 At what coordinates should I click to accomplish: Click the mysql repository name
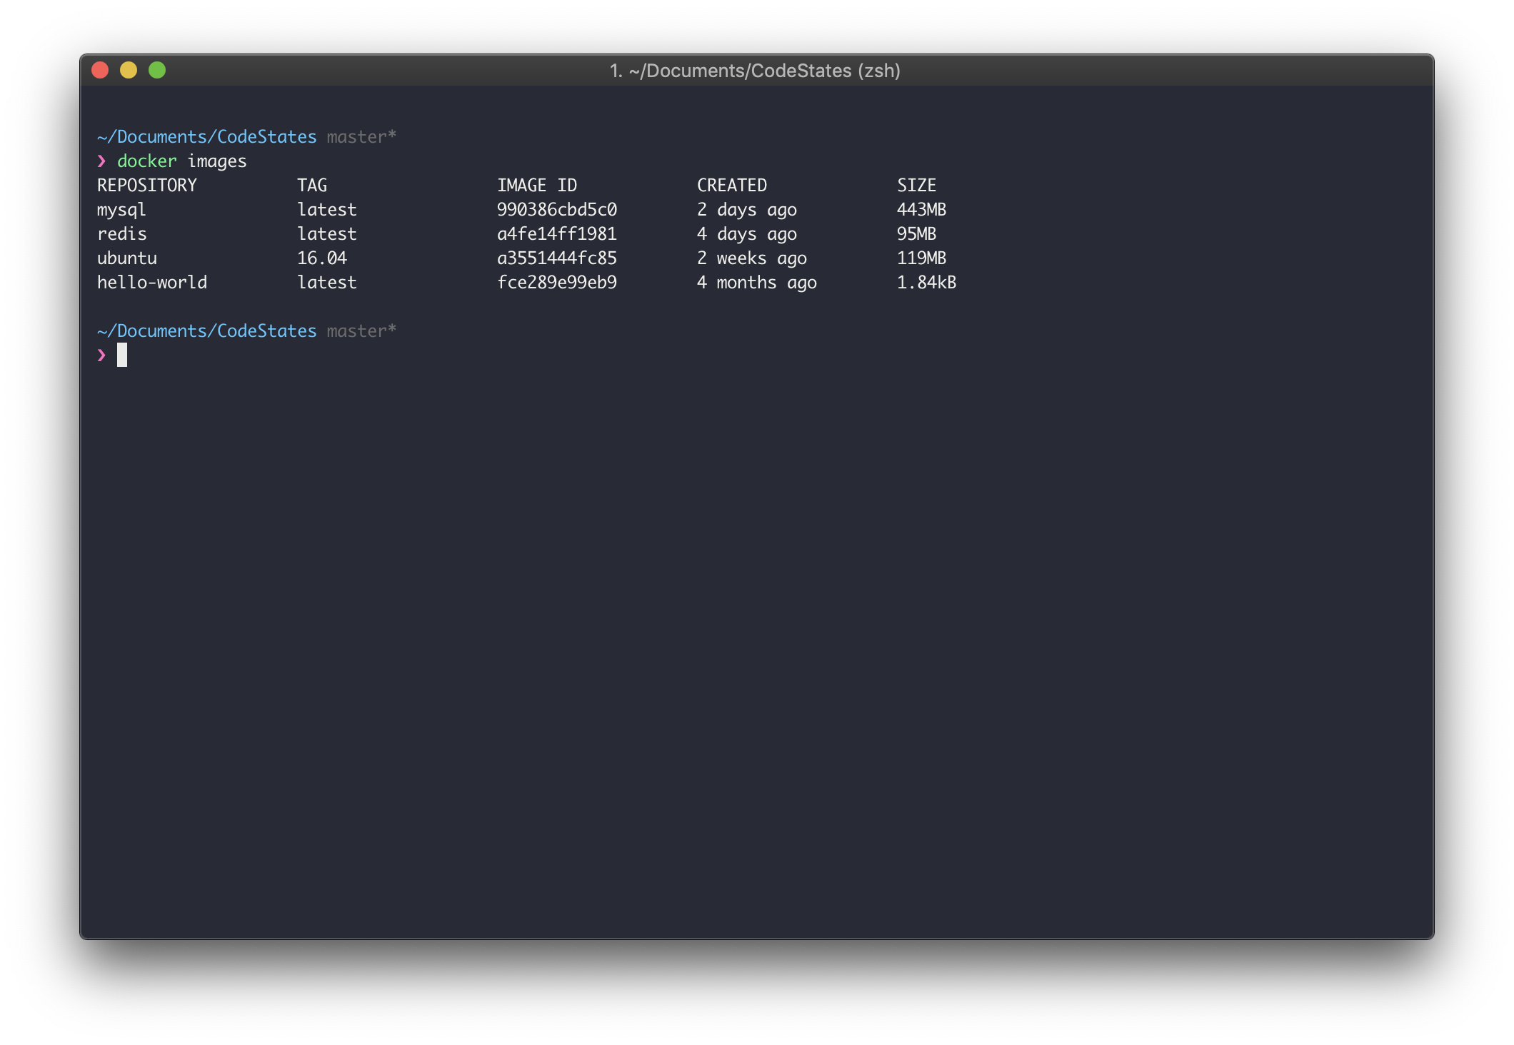tap(121, 210)
